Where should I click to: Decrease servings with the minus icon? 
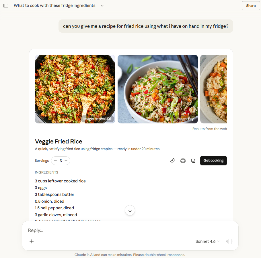[55, 161]
